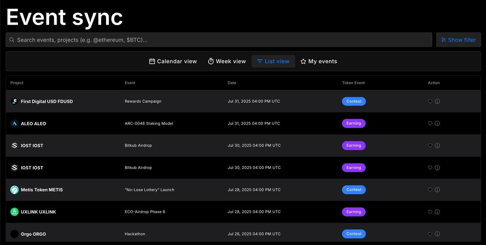Click the black Orgo ORGO logo icon
This screenshot has width=486, height=245.
[14, 234]
